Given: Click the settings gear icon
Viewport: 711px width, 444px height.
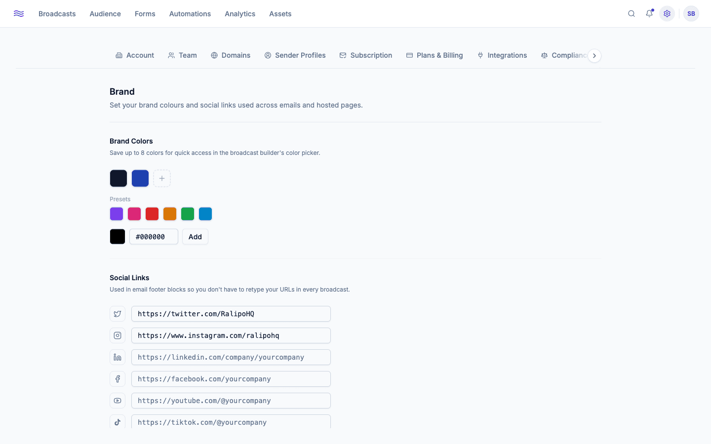Looking at the screenshot, I should pos(667,14).
